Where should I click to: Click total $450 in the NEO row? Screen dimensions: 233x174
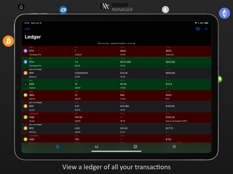[168, 95]
